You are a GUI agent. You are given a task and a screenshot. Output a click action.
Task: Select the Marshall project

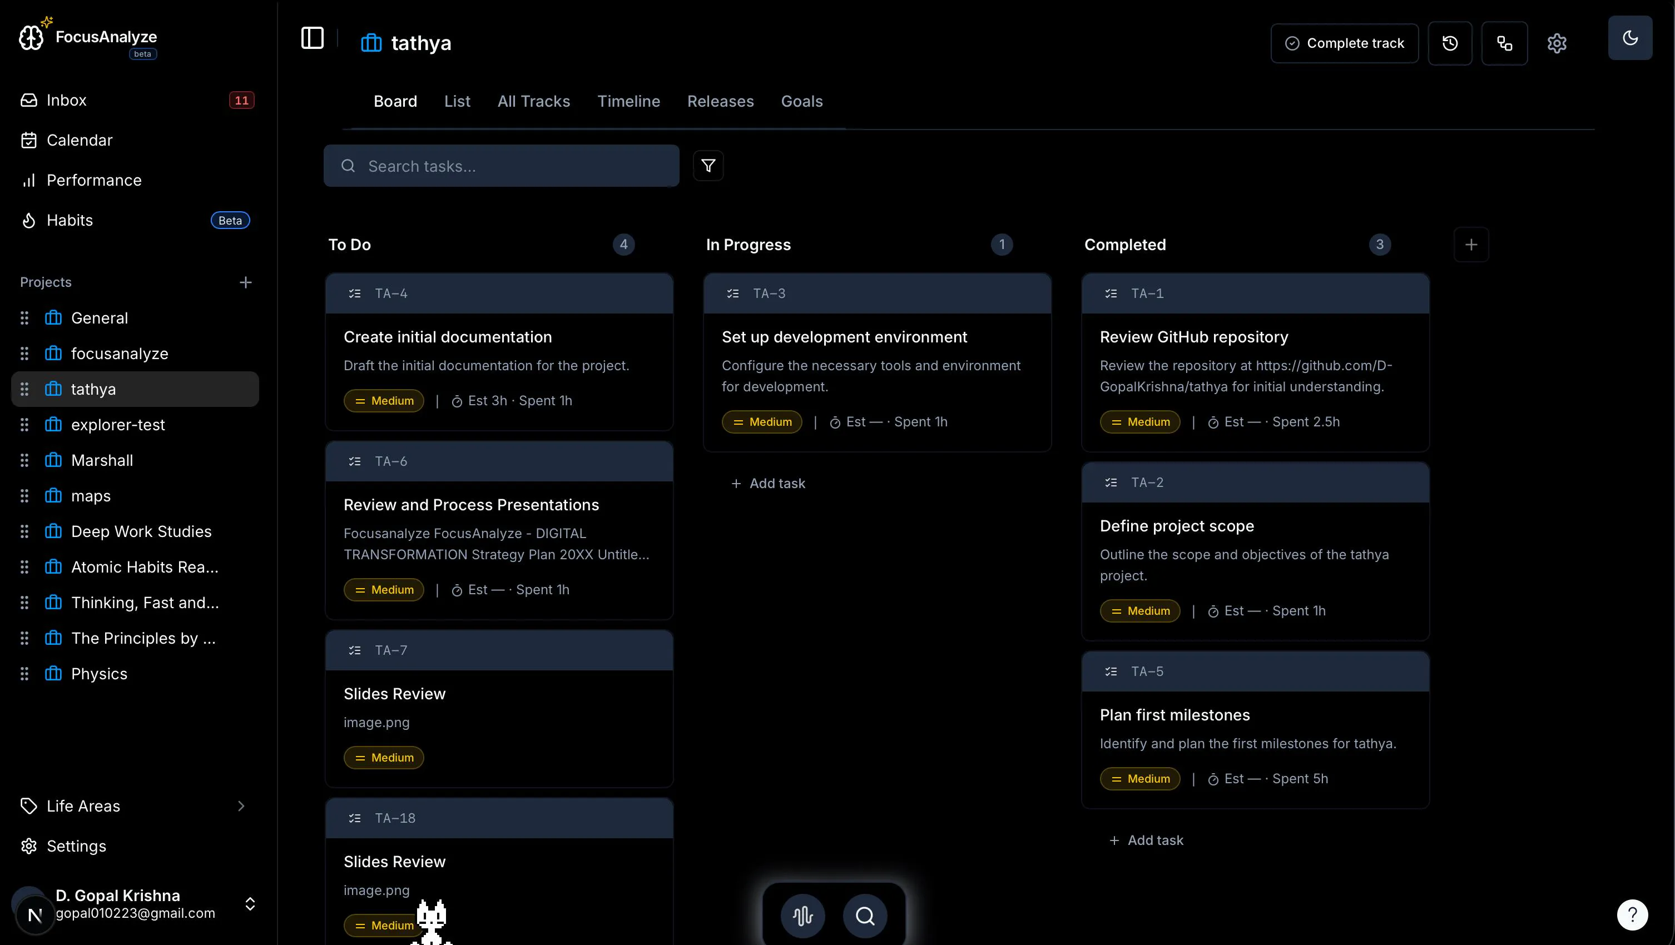pyautogui.click(x=135, y=460)
